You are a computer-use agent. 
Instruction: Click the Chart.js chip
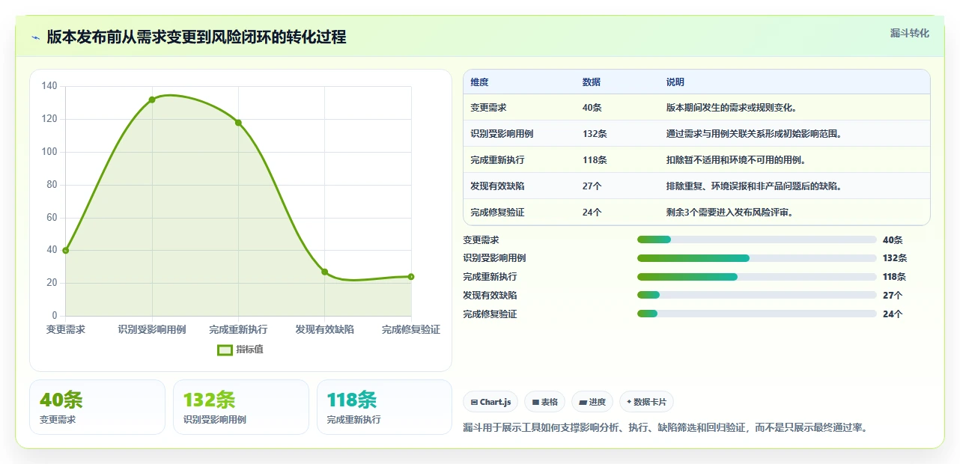click(x=490, y=402)
